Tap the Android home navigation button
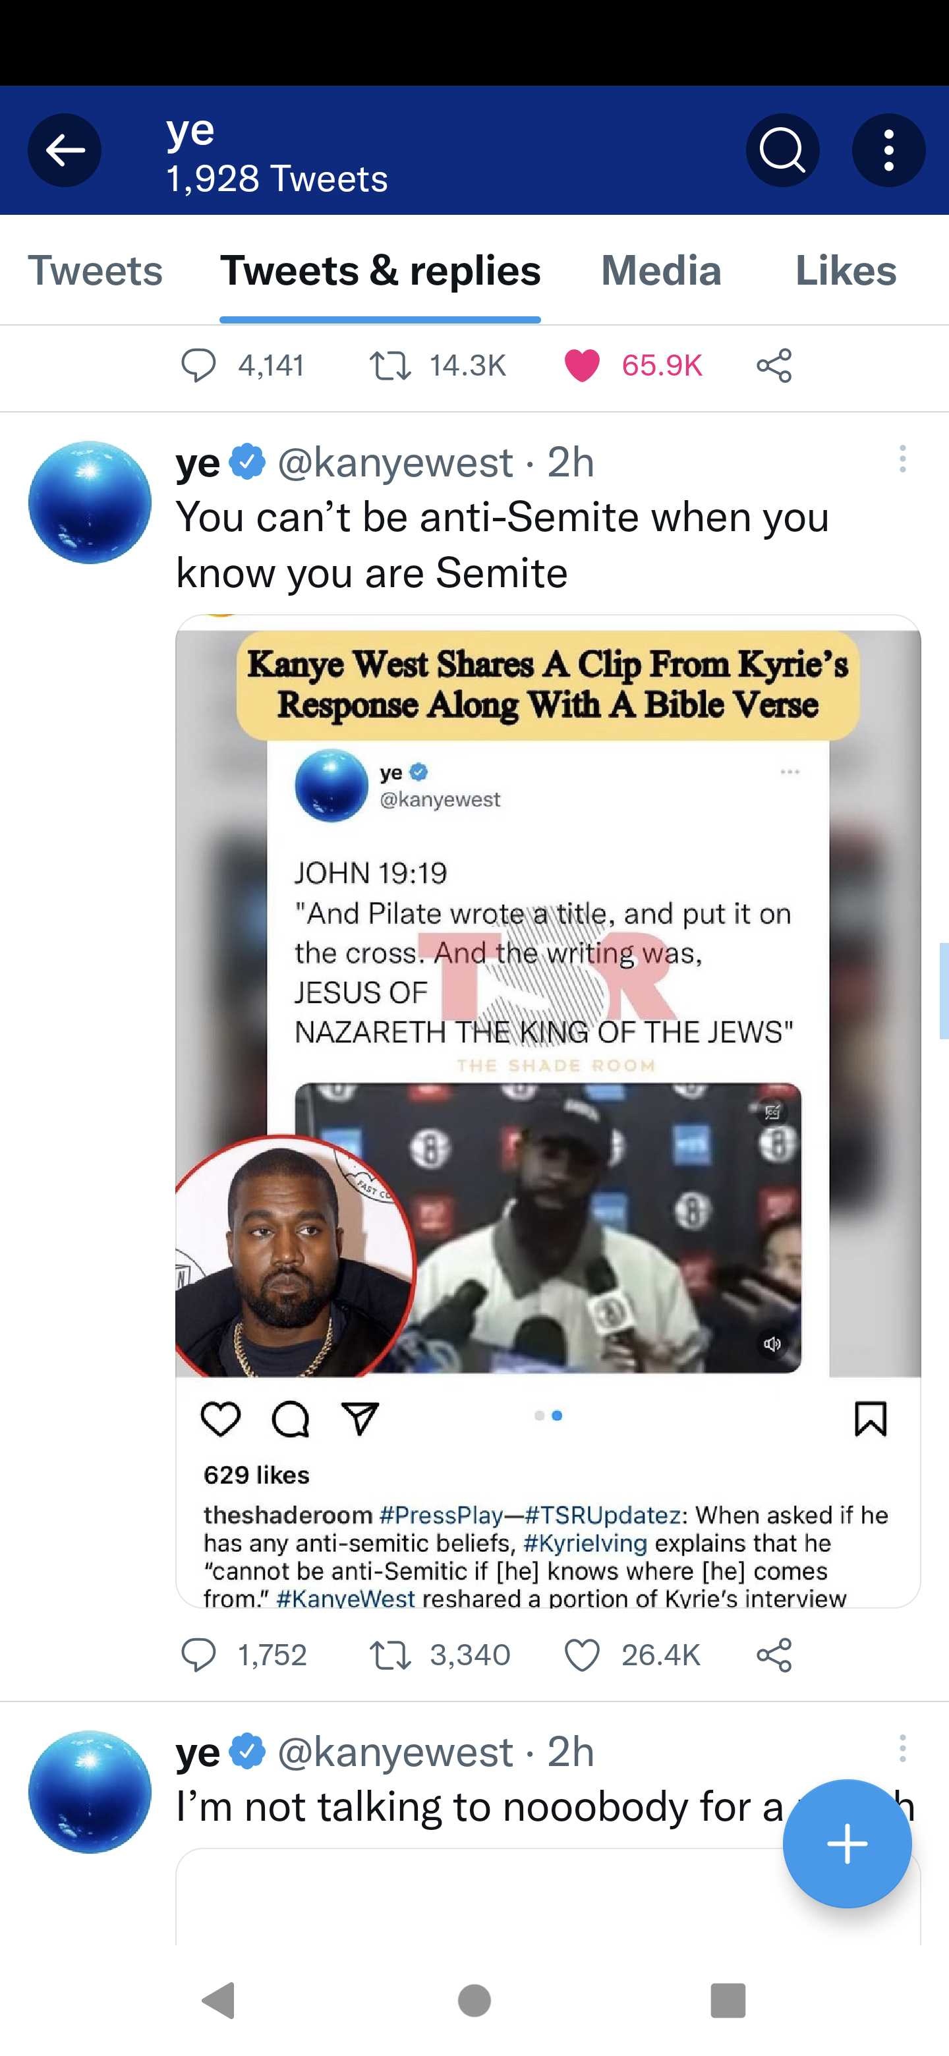 coord(475,2000)
